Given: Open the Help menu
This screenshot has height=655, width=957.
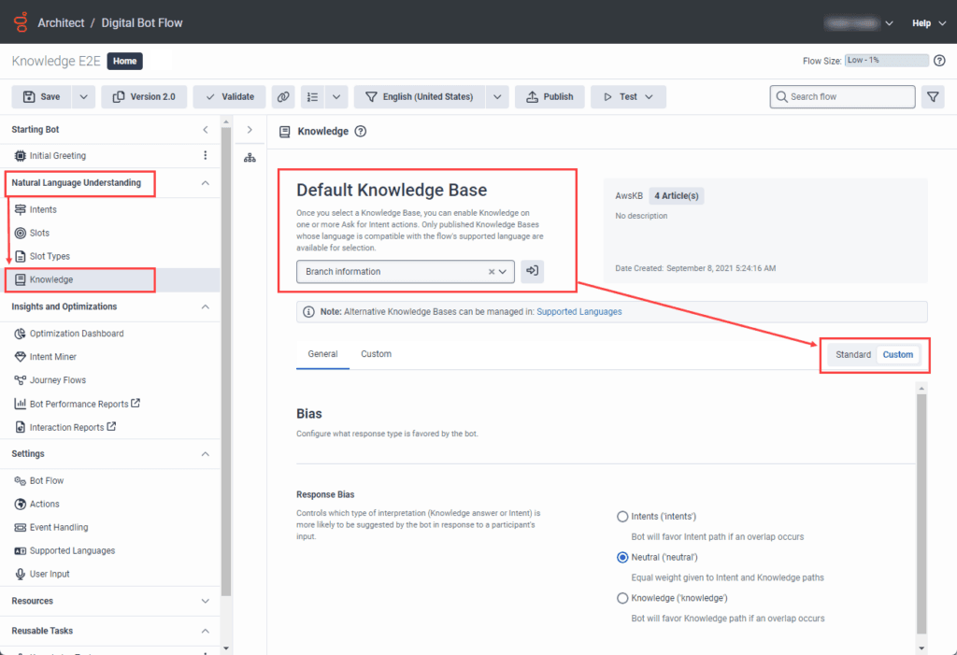Looking at the screenshot, I should click(927, 23).
